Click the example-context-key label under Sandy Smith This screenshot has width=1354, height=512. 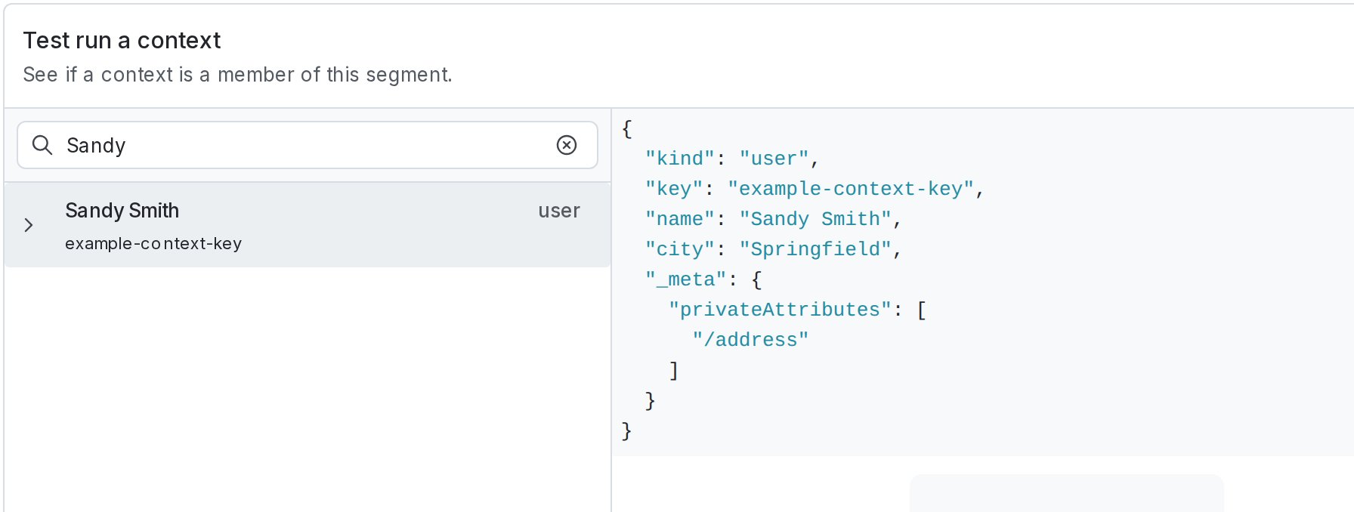(x=153, y=244)
